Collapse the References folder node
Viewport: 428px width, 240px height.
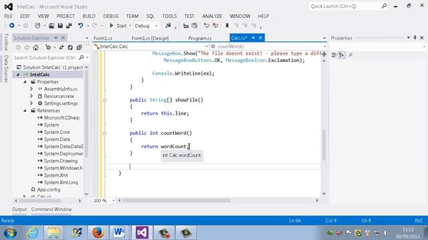[25, 111]
